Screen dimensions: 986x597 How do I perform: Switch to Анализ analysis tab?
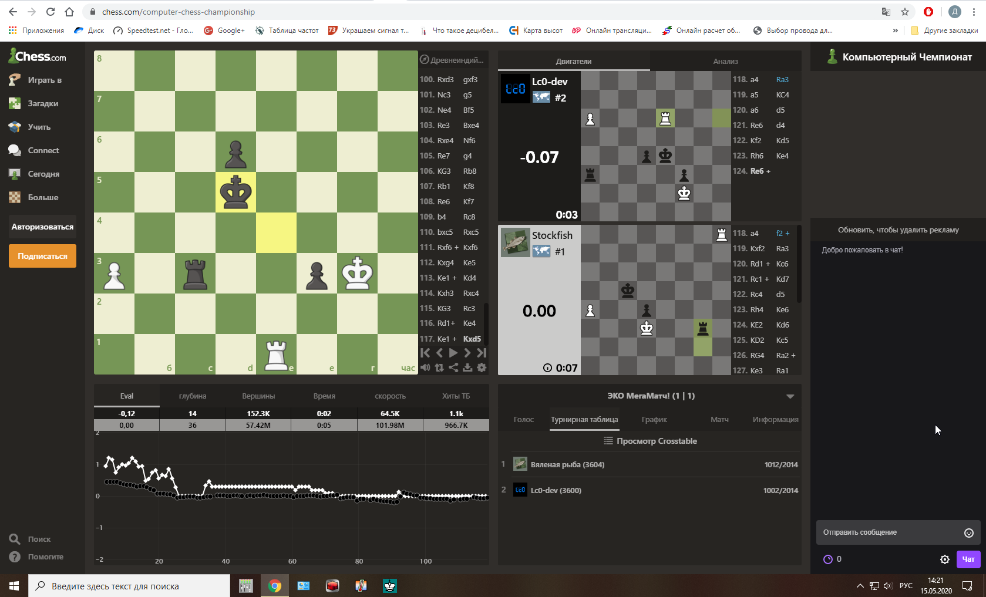pos(725,61)
